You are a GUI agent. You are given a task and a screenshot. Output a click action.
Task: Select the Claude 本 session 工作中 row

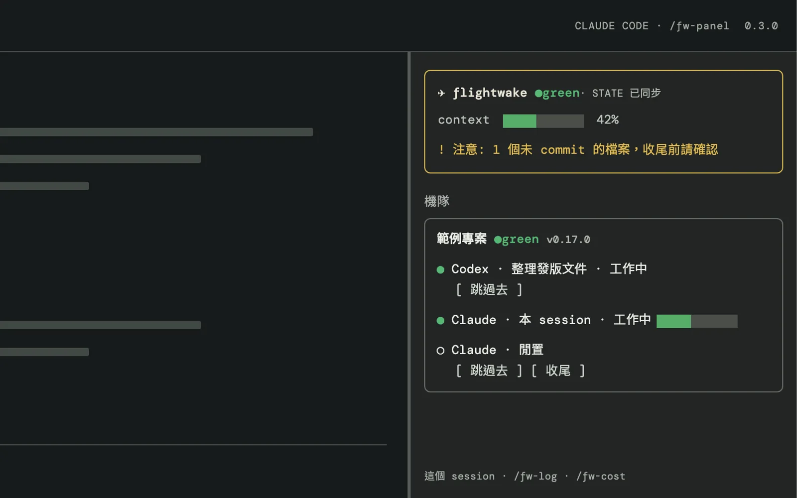[587, 320]
